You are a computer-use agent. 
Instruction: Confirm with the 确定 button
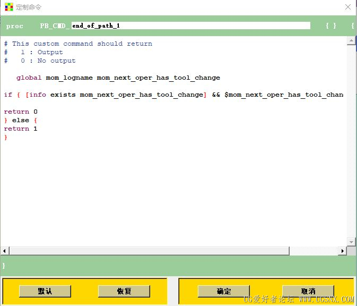(223, 291)
